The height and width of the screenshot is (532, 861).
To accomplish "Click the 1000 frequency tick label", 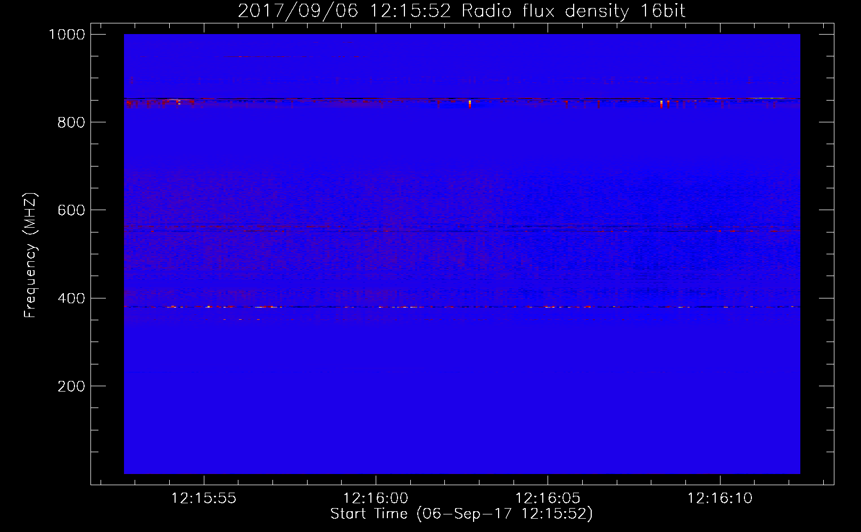I will click(x=67, y=35).
